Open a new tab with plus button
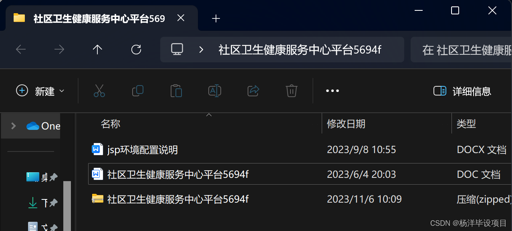This screenshot has width=512, height=231. 216,18
